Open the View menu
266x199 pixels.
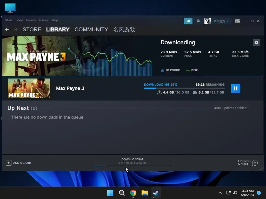click(20, 20)
